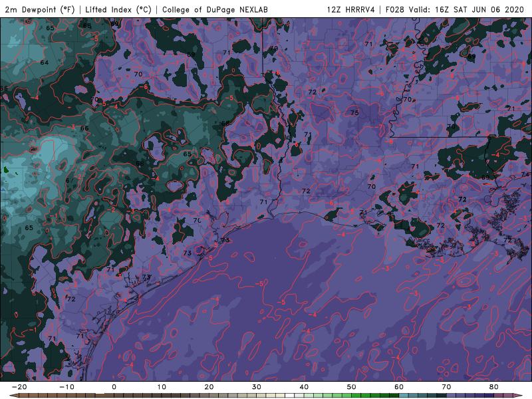Click the '30' label on the color scale
The height and width of the screenshot is (399, 532).
[257, 387]
